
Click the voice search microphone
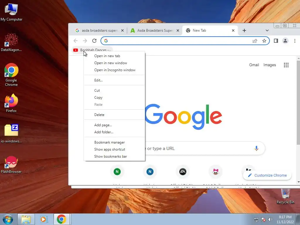coord(256,148)
